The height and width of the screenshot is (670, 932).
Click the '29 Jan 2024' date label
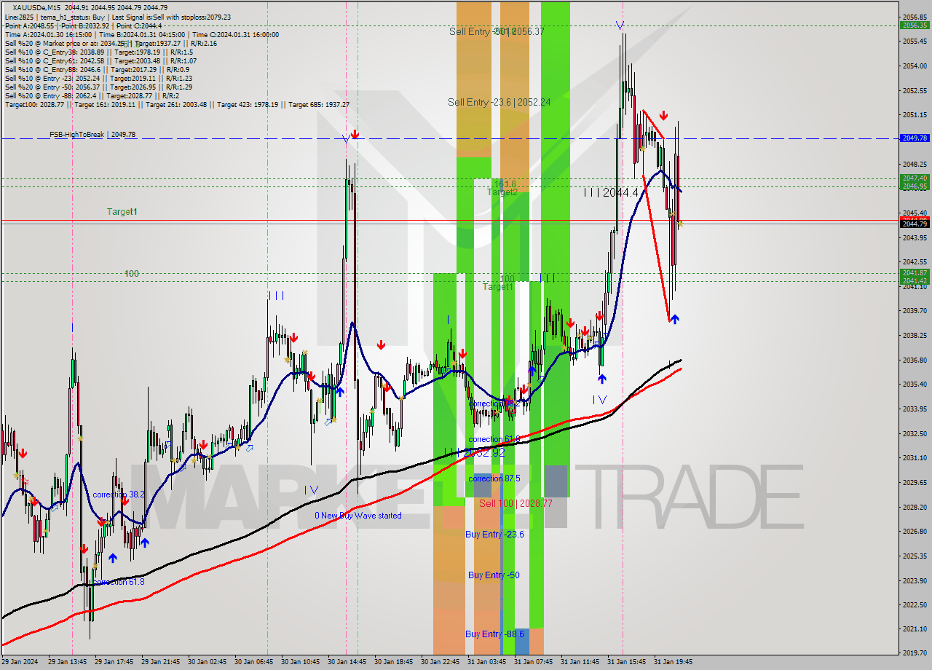(20, 662)
